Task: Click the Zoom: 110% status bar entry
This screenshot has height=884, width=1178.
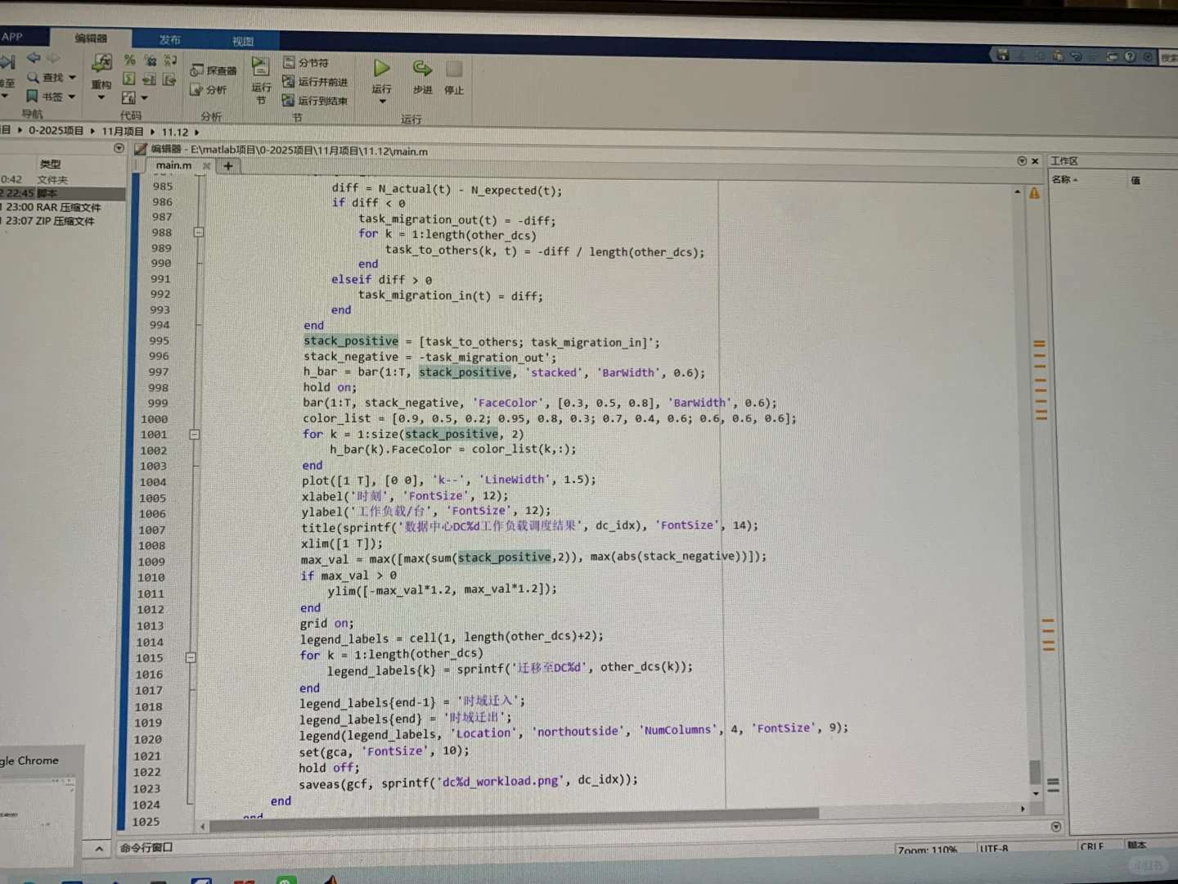Action: [927, 850]
